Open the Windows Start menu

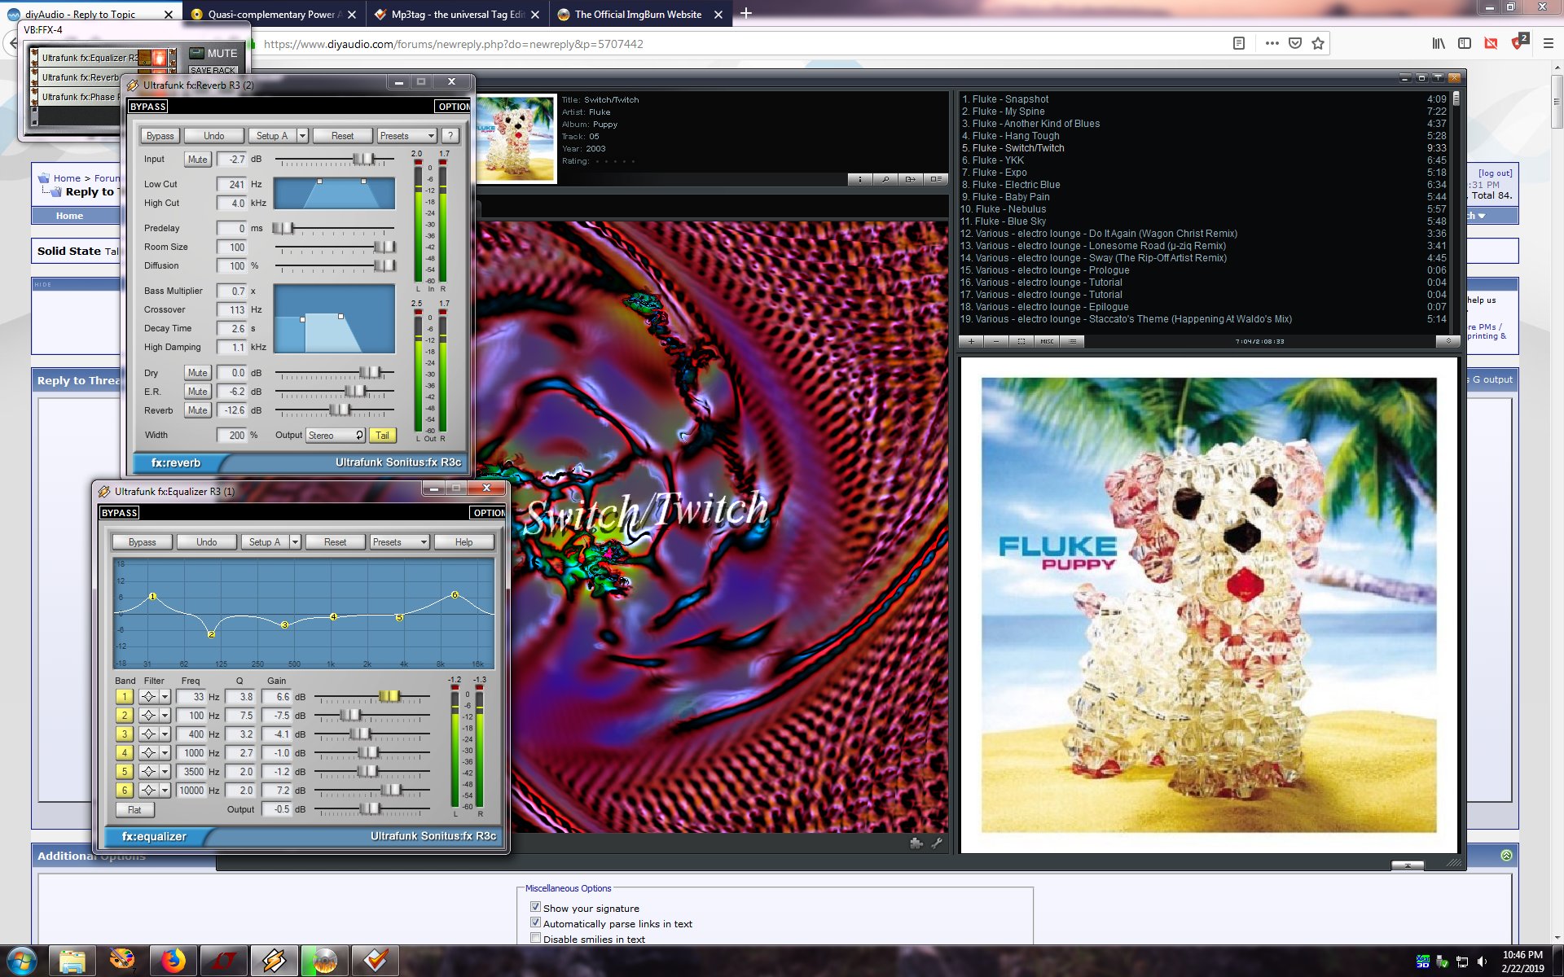[x=21, y=961]
